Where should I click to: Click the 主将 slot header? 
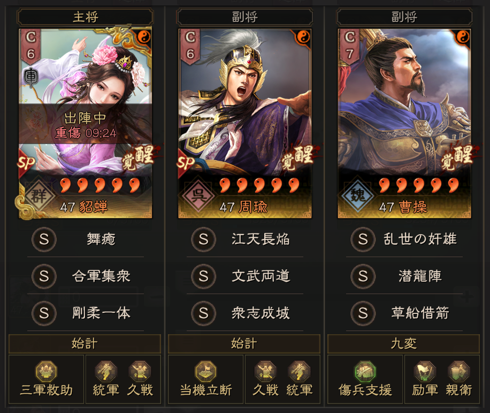(x=85, y=17)
